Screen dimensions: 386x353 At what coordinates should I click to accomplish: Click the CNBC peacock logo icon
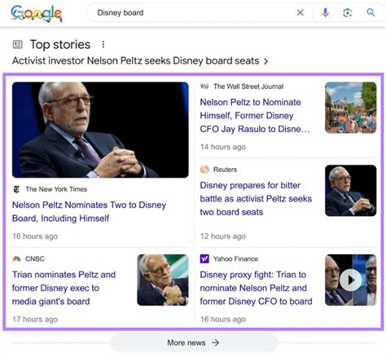pyautogui.click(x=16, y=258)
